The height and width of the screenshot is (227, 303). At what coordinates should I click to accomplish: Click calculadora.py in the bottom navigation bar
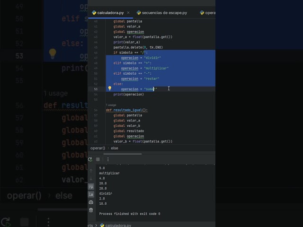116,225
